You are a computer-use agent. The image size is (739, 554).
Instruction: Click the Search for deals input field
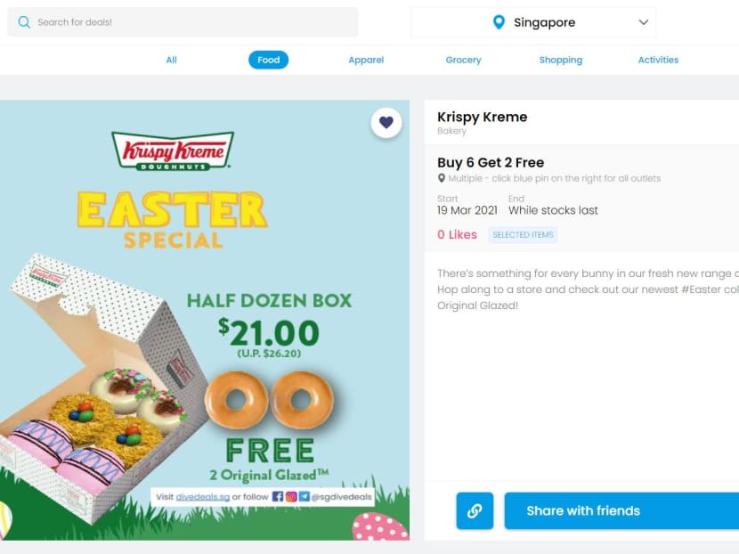click(183, 22)
